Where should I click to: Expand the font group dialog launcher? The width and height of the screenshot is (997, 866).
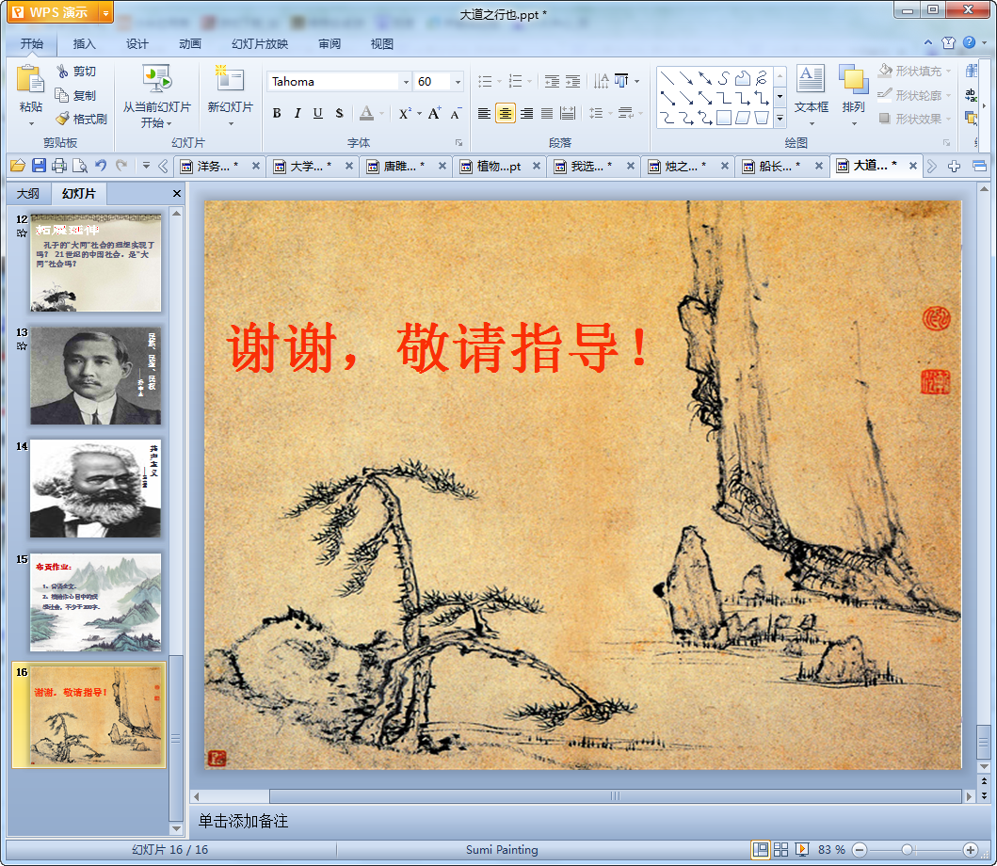pyautogui.click(x=459, y=142)
